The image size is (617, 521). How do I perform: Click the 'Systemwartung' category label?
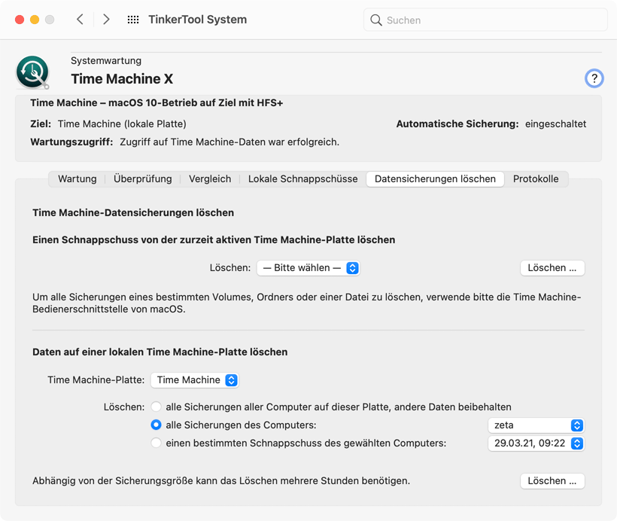pos(106,61)
